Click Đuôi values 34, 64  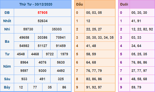click(x=136, y=46)
